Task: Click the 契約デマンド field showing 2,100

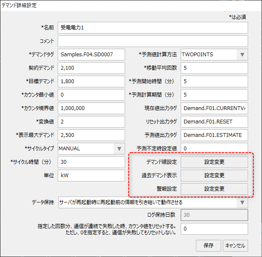Action: pos(91,68)
